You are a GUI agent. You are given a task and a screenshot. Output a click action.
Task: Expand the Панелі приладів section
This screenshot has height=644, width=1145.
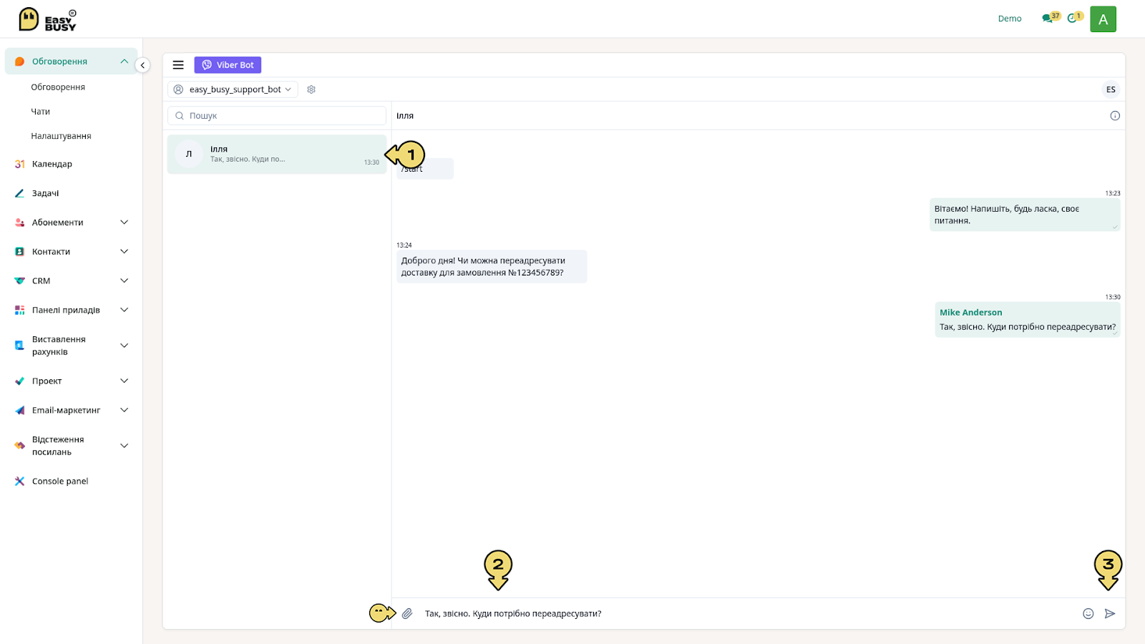click(x=124, y=311)
